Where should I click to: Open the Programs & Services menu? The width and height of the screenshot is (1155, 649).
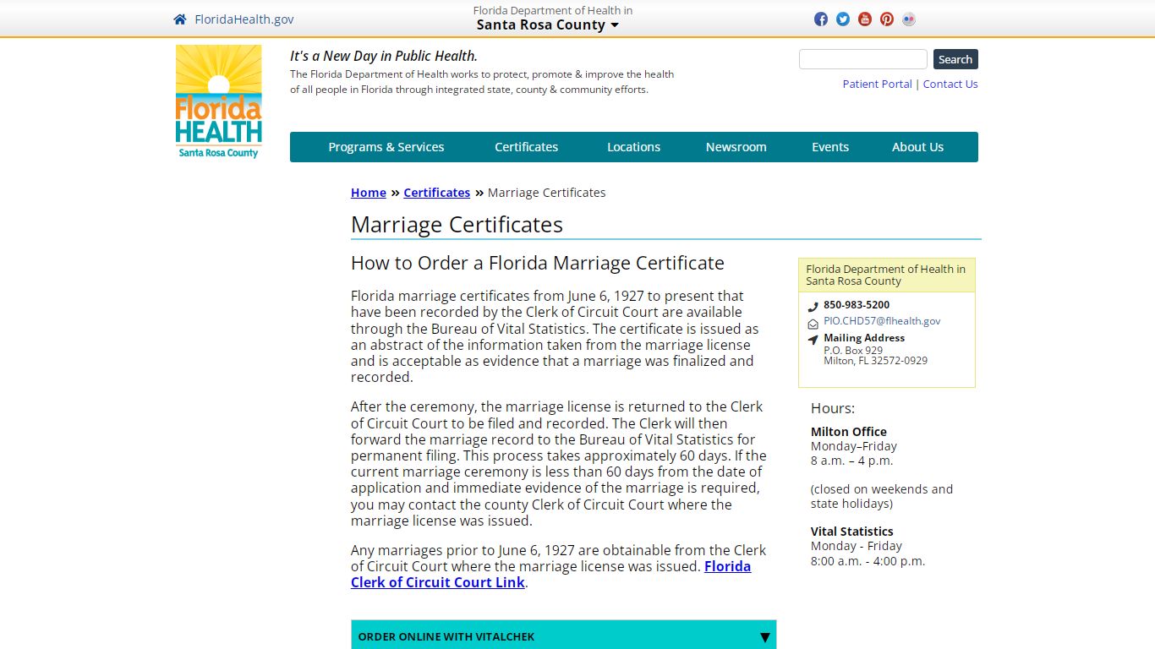tap(386, 147)
